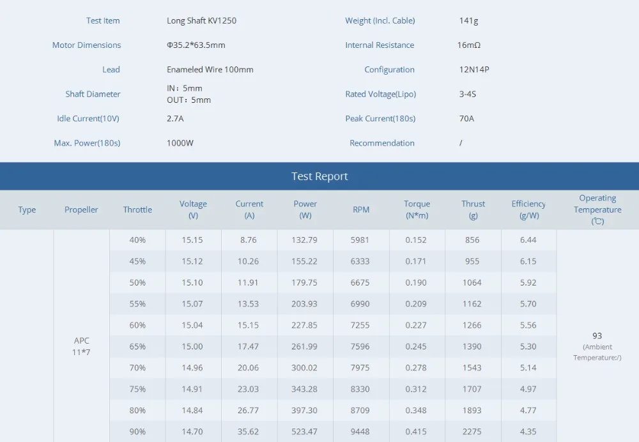Screen dimensions: 639x442
Task: Select the "Shaft Diameter" label
Action: [93, 94]
